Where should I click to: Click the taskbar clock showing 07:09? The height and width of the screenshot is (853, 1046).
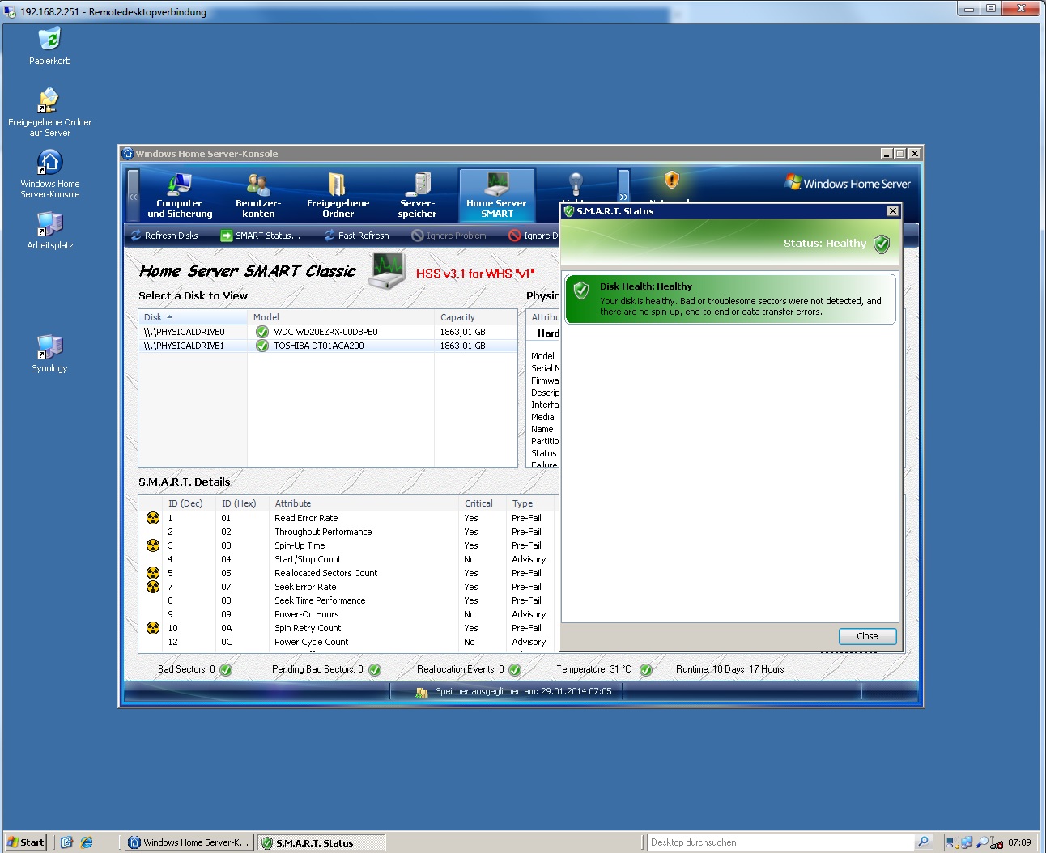1019,842
